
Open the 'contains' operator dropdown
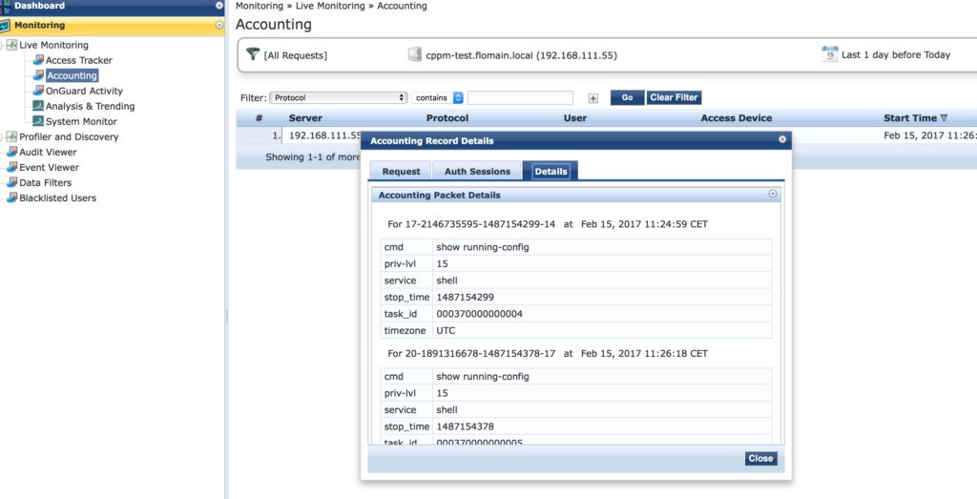point(438,97)
